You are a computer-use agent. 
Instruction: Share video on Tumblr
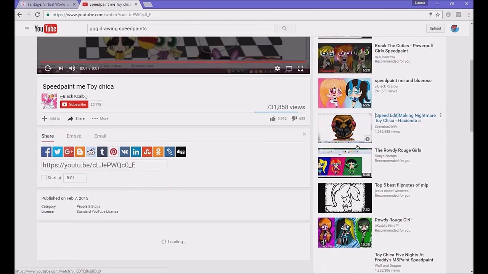click(x=102, y=152)
